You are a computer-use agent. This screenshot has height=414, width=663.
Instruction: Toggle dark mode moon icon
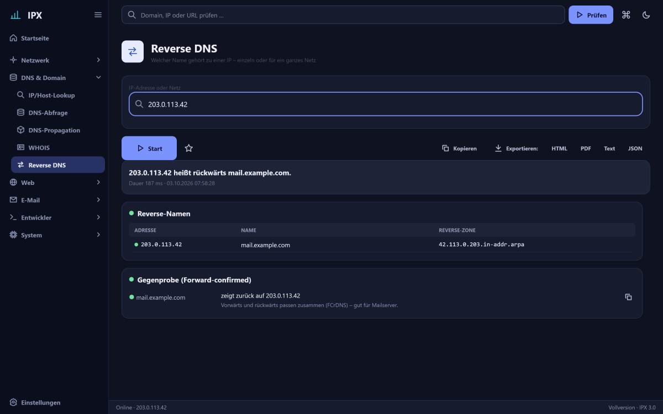click(x=646, y=15)
